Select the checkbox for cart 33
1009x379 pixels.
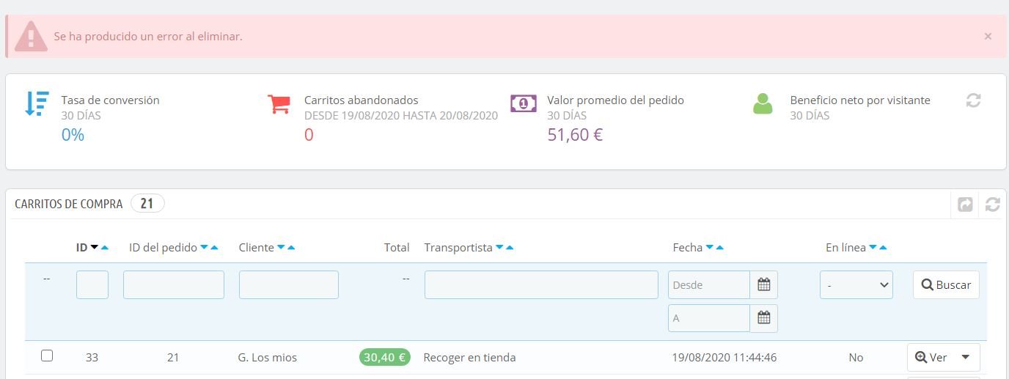click(47, 356)
